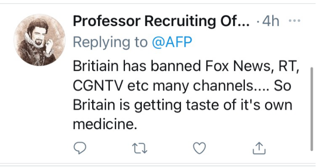Tap the share upload arrow icon
Viewport: 316px width, 167px height.
(x=259, y=148)
